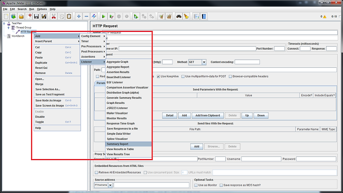Click the Copy toolbar icon
This screenshot has height=193, width=343.
click(x=61, y=16)
